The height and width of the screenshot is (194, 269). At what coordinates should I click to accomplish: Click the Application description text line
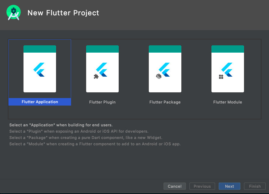click(61, 125)
